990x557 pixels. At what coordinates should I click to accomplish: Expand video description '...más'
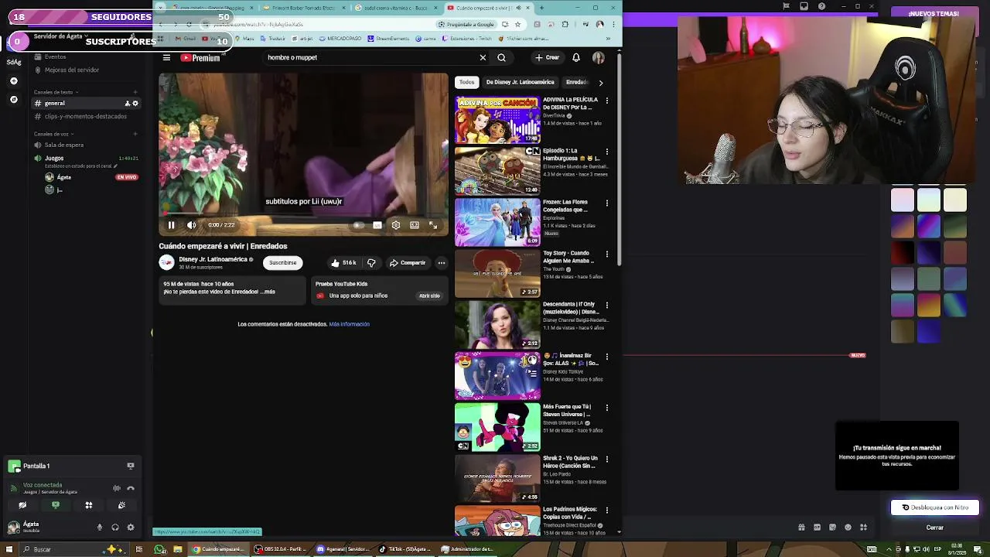[267, 292]
